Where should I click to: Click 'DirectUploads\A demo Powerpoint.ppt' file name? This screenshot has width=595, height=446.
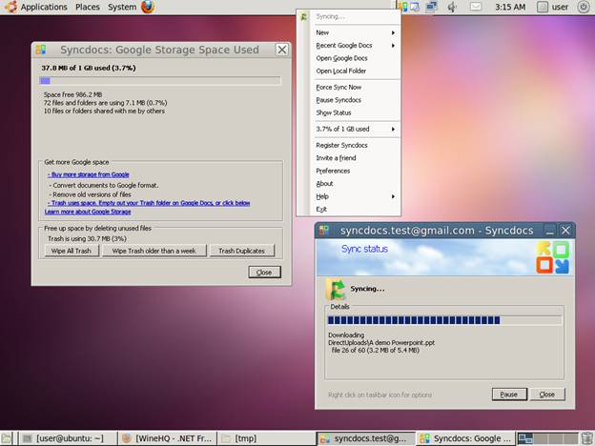click(x=381, y=342)
